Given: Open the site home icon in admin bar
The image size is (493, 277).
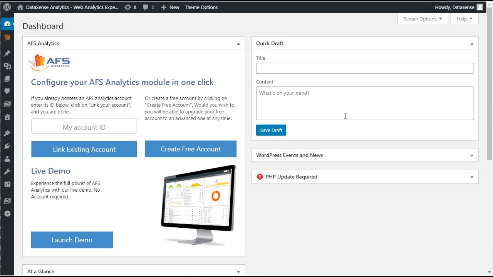Looking at the screenshot, I should (20, 7).
